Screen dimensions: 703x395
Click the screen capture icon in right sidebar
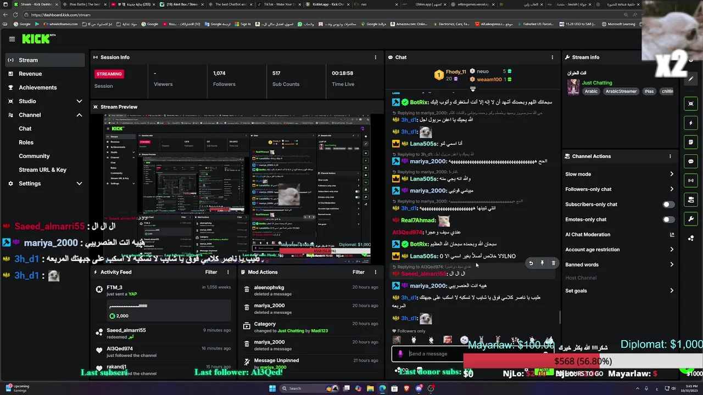coord(691,104)
